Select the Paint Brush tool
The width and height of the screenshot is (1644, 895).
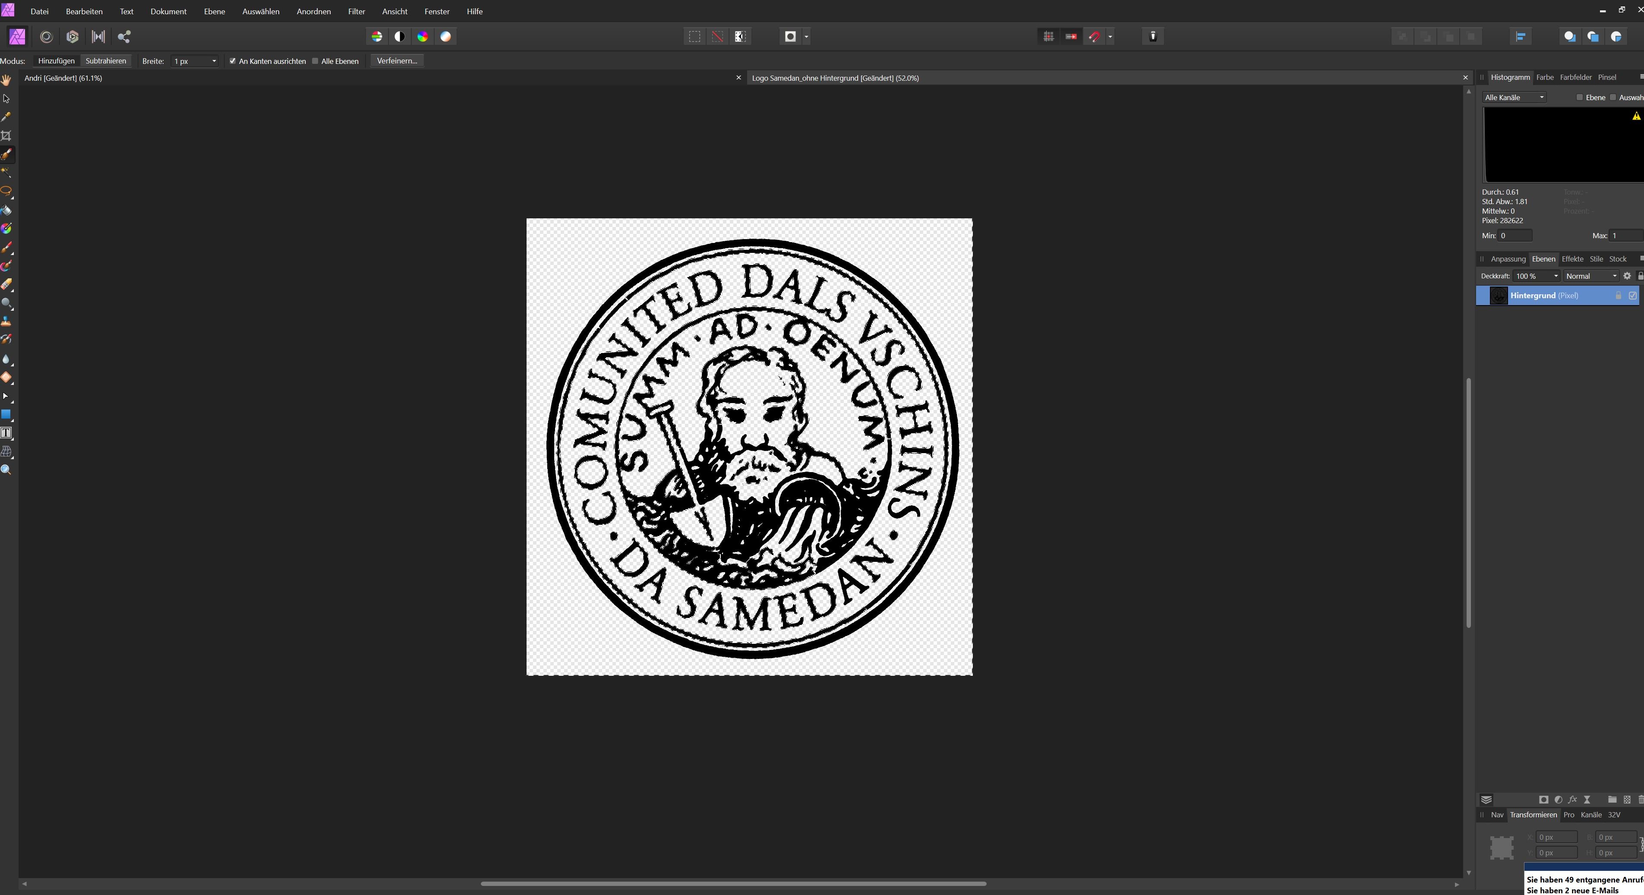[x=6, y=247]
